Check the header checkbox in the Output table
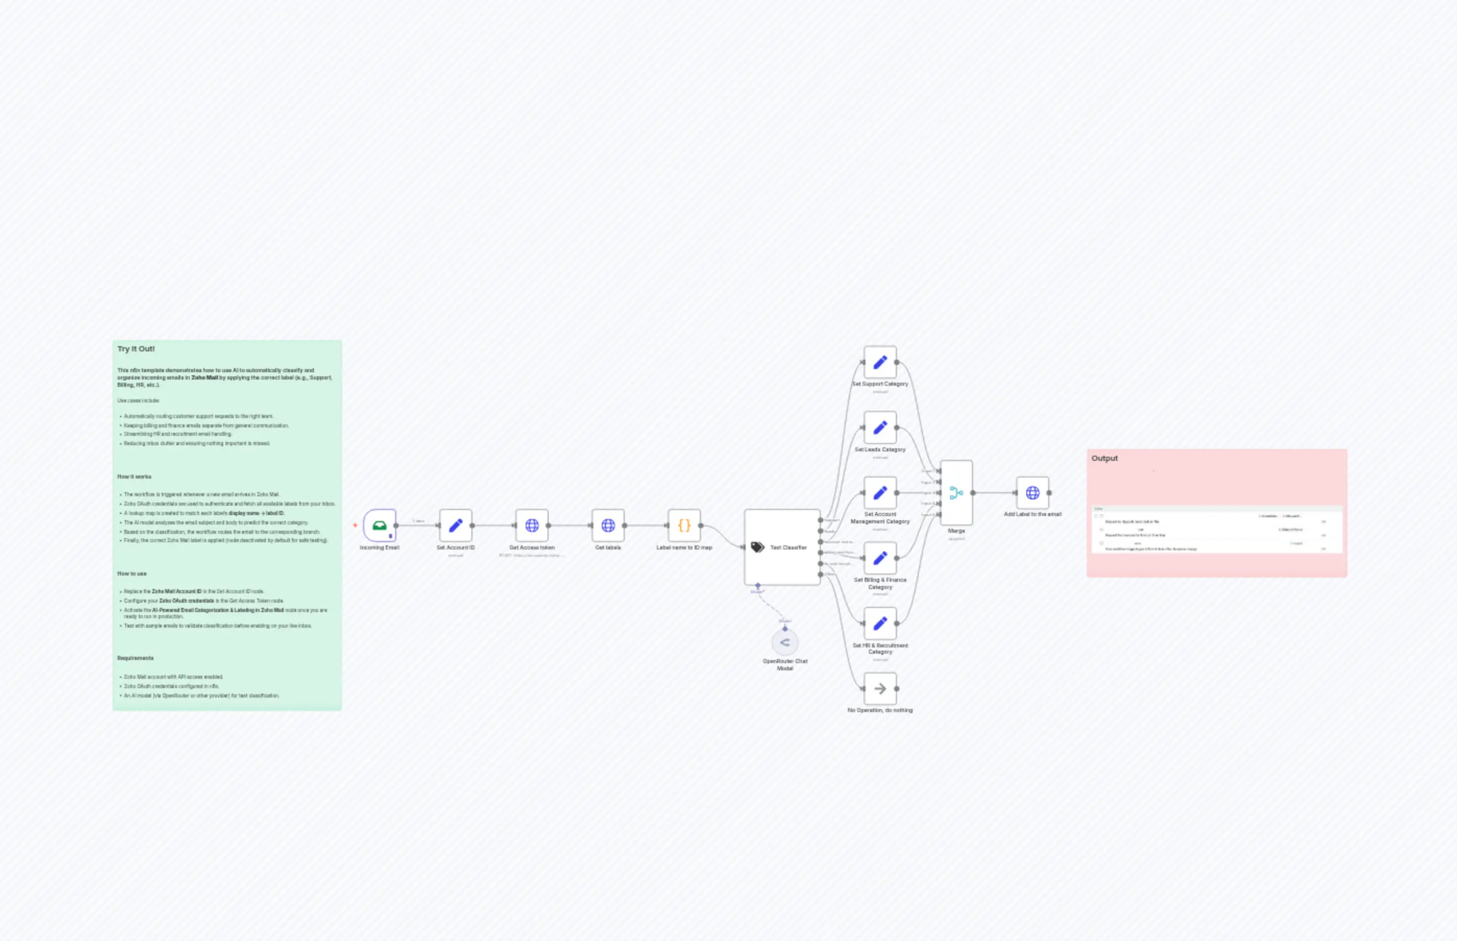 1096,516
